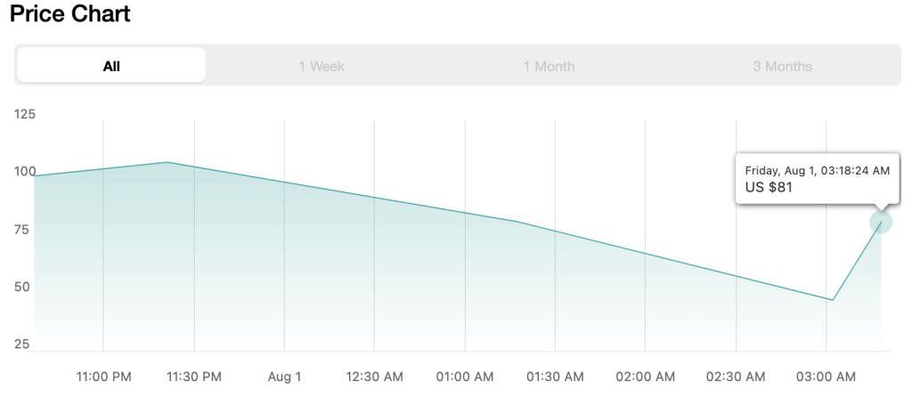
Task: Click the 01:30 AM x-axis label
Action: [x=555, y=377]
